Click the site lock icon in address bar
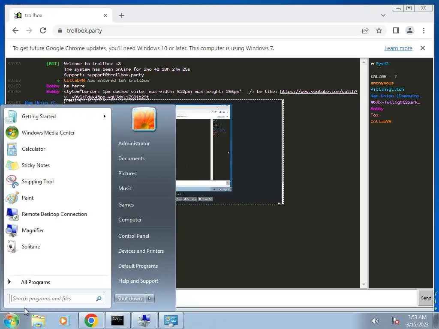The width and height of the screenshot is (439, 329). [60, 30]
